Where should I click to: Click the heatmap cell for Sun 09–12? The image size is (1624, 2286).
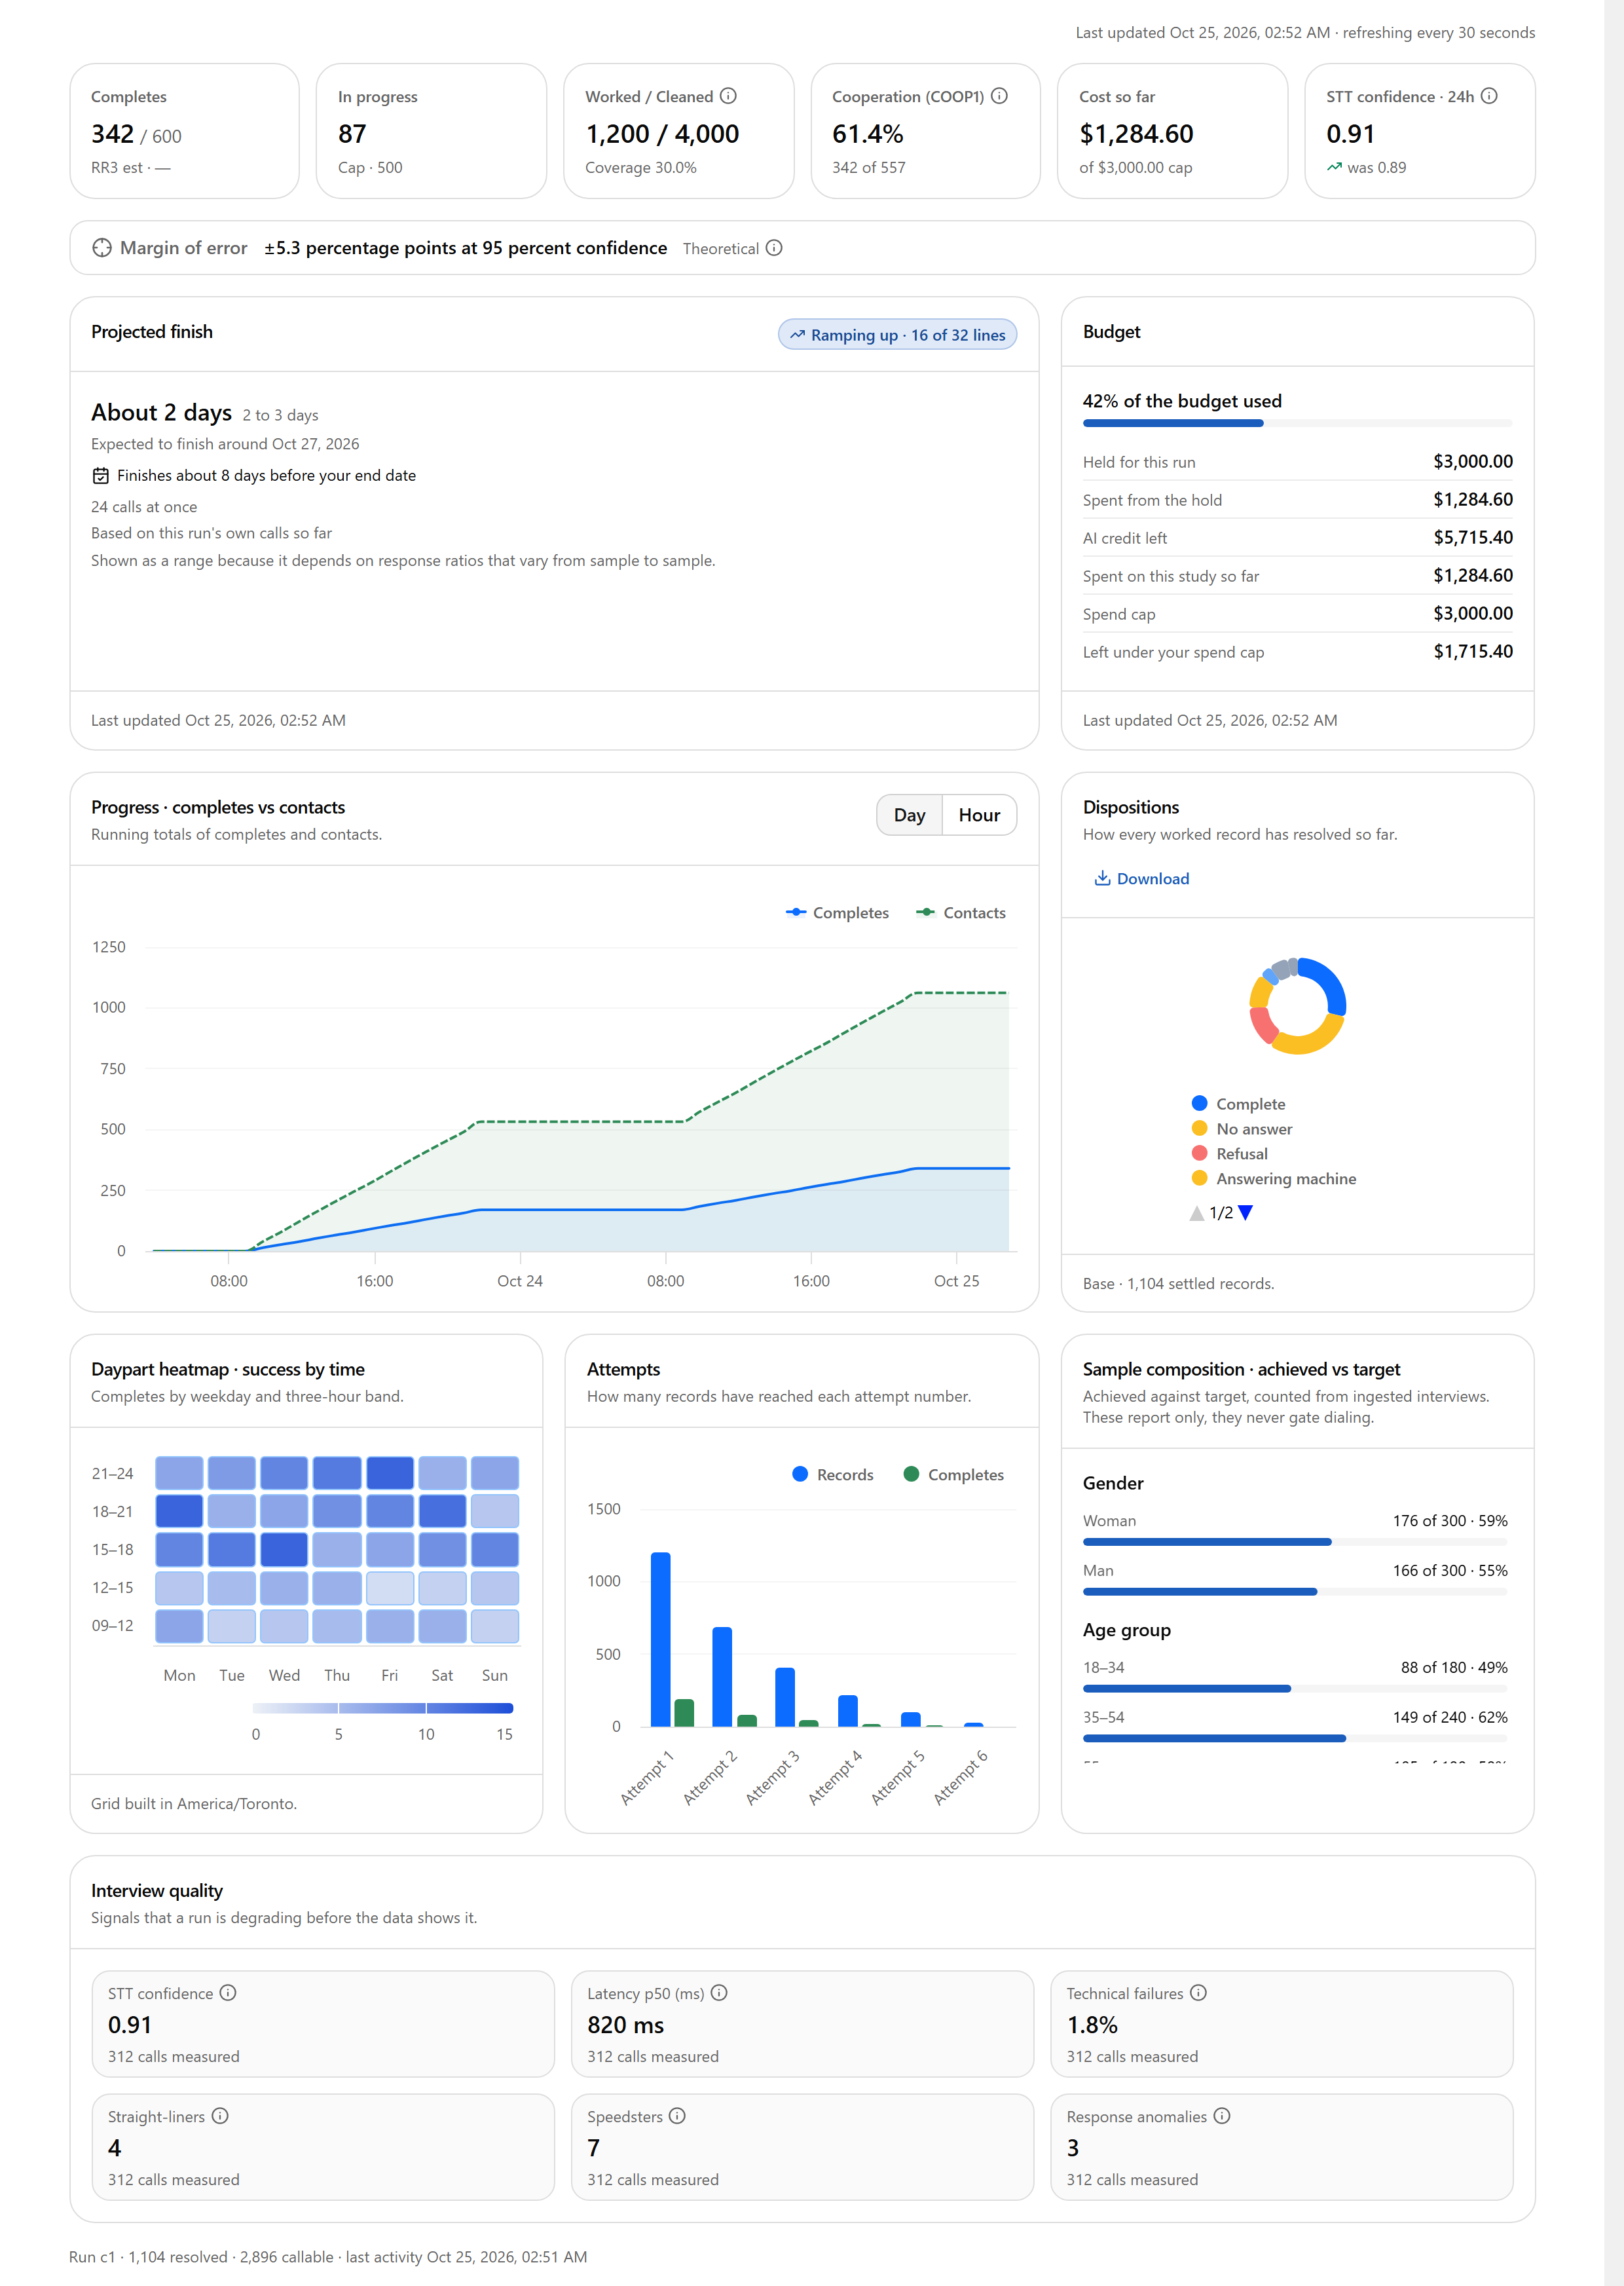[494, 1626]
